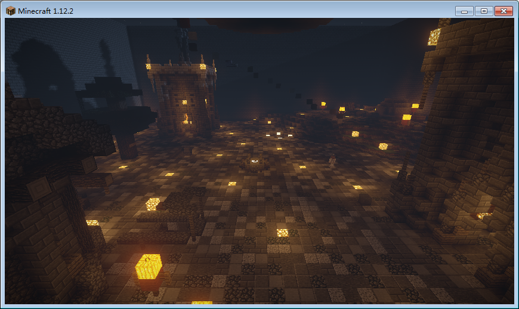Maximize the Minecraft 1.12.2 window
Viewport: 519px width, 309px height.
tap(484, 11)
